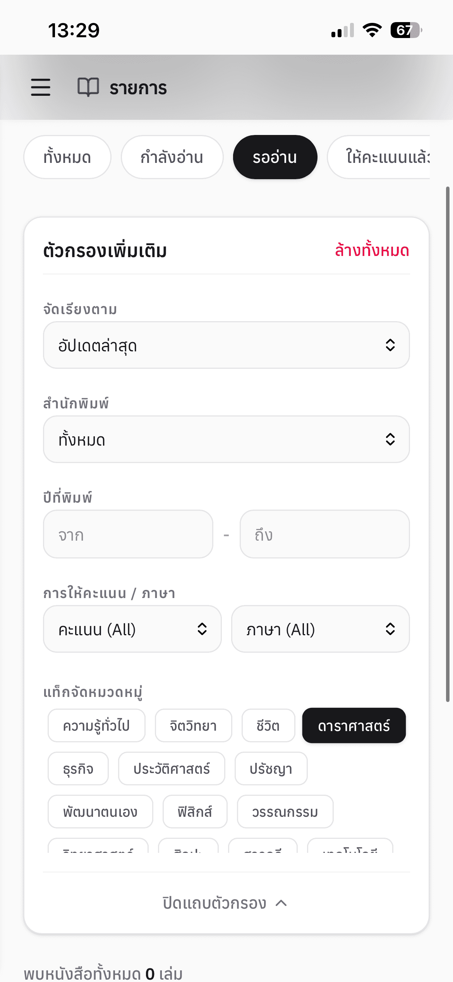
Task: Tap the chevron up icon beside ปิดแถบตัวกรอง
Action: (x=281, y=903)
